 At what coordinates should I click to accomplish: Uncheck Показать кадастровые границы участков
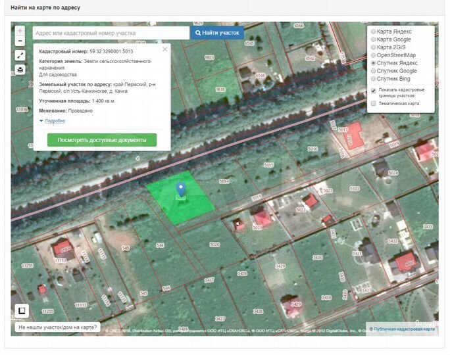point(374,91)
